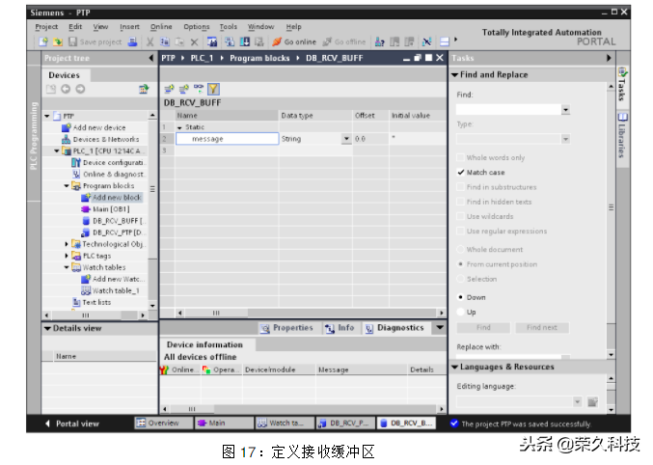Open the Tasks side tab icon

click(622, 72)
